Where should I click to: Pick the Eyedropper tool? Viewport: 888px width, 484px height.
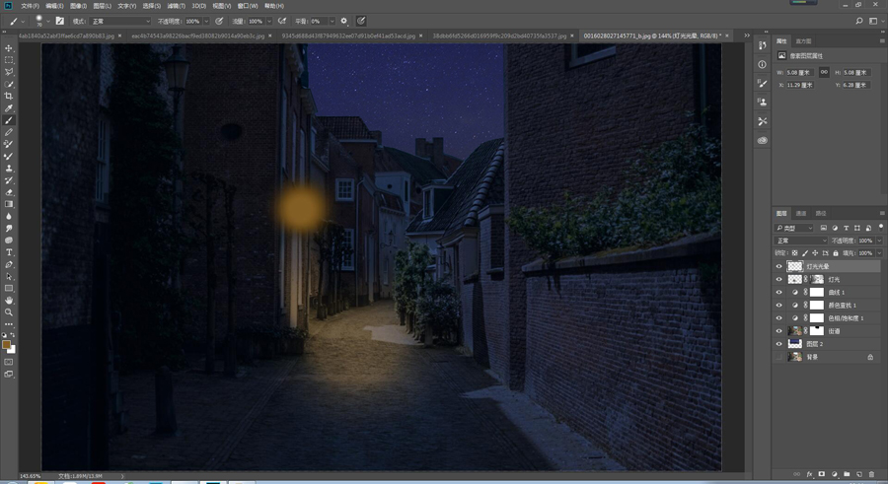click(x=9, y=108)
